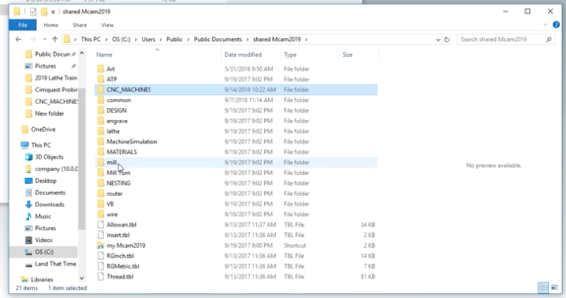566x298 pixels.
Task: Open pinned Pictures in Quick access
Action: coord(45,66)
